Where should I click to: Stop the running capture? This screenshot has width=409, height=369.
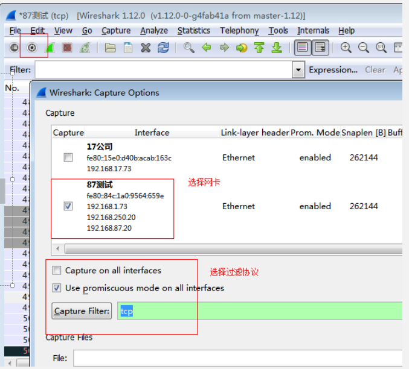click(x=67, y=48)
